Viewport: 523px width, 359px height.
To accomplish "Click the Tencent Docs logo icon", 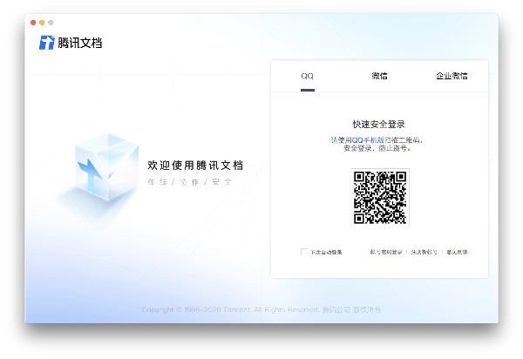I will [x=46, y=43].
